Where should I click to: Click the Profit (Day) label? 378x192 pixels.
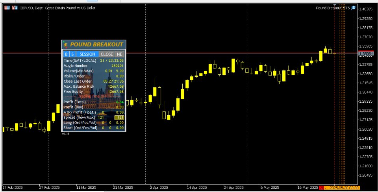click(73, 107)
